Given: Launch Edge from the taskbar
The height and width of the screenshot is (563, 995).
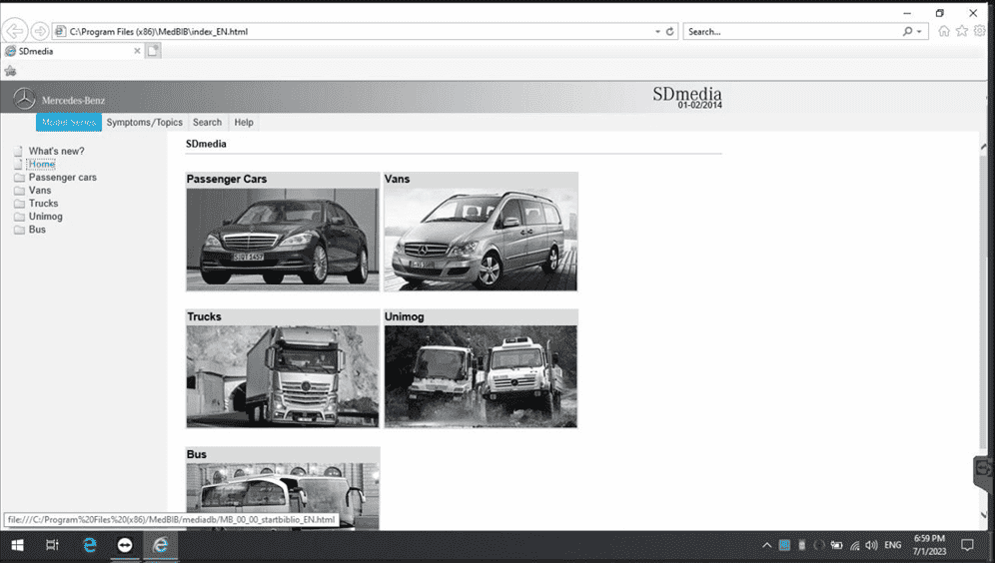Looking at the screenshot, I should [x=90, y=545].
